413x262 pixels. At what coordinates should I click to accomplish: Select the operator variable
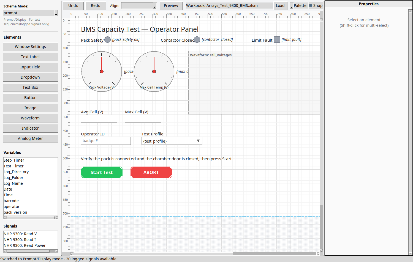(x=31, y=207)
